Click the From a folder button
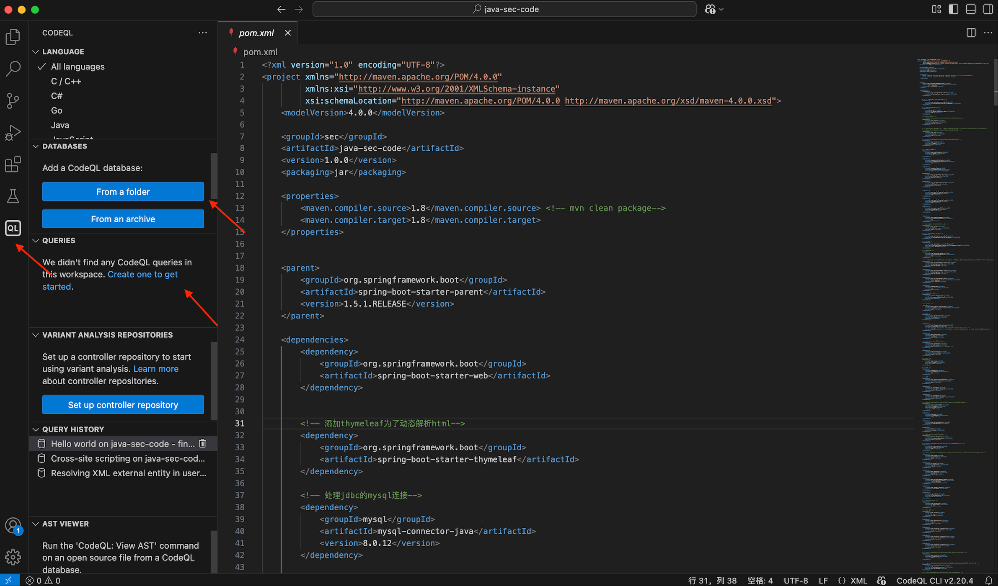 (123, 192)
